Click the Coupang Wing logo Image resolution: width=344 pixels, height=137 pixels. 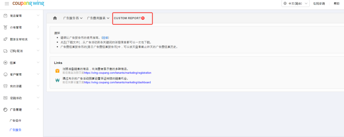point(28,3)
